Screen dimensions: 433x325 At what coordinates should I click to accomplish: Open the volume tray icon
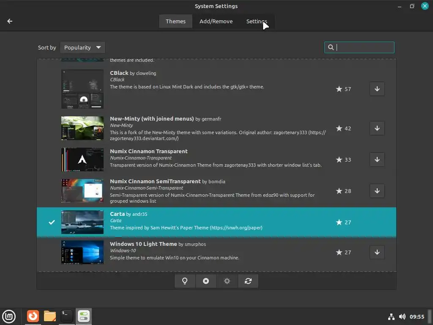pos(402,317)
